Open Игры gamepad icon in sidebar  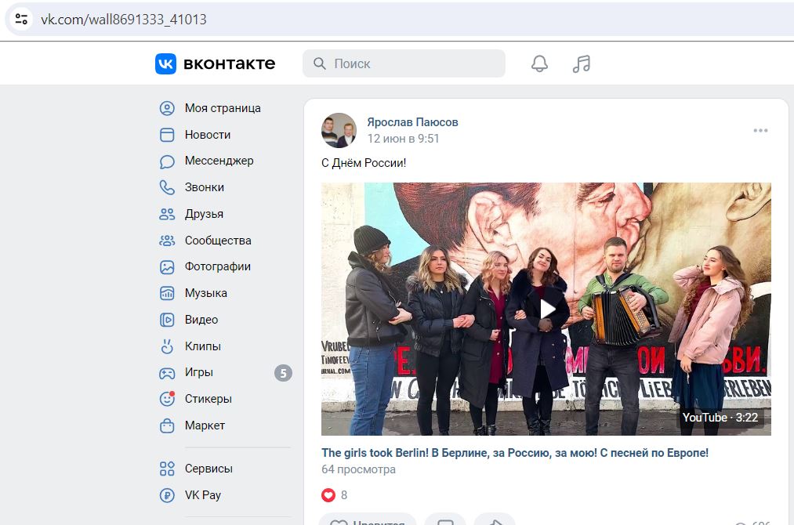(167, 373)
